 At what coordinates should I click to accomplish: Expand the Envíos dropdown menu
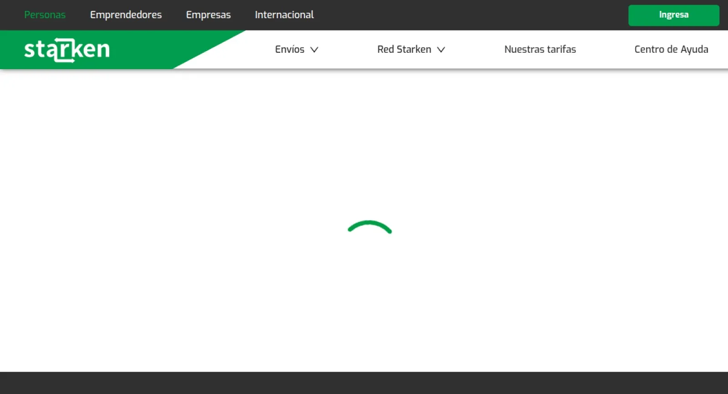(290, 50)
